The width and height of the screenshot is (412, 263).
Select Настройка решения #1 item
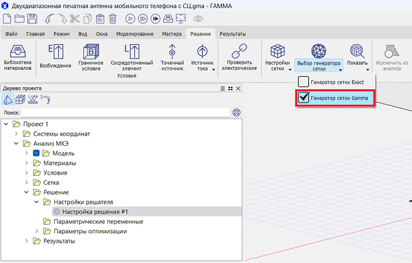(x=95, y=212)
